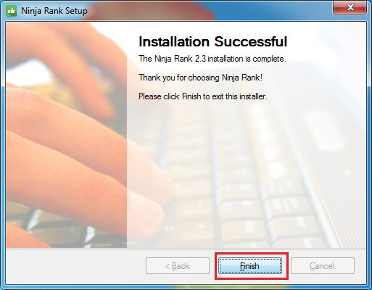
Task: Close the Ninja Rank Setup window
Action: click(350, 7)
